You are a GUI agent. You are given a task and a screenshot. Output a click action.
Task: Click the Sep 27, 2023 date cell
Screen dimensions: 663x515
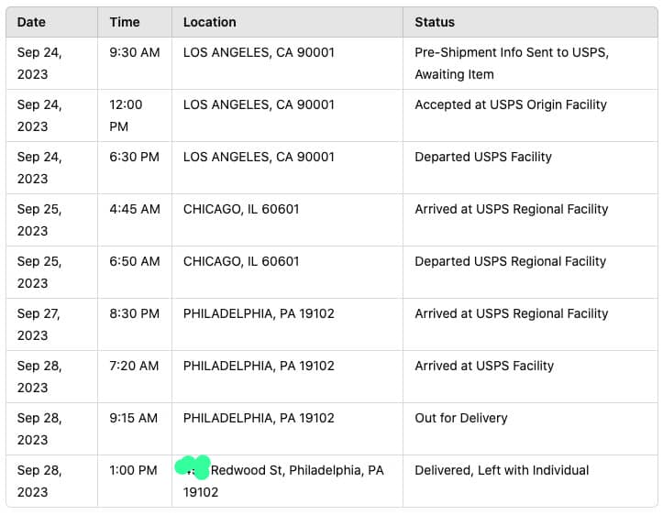tap(39, 323)
